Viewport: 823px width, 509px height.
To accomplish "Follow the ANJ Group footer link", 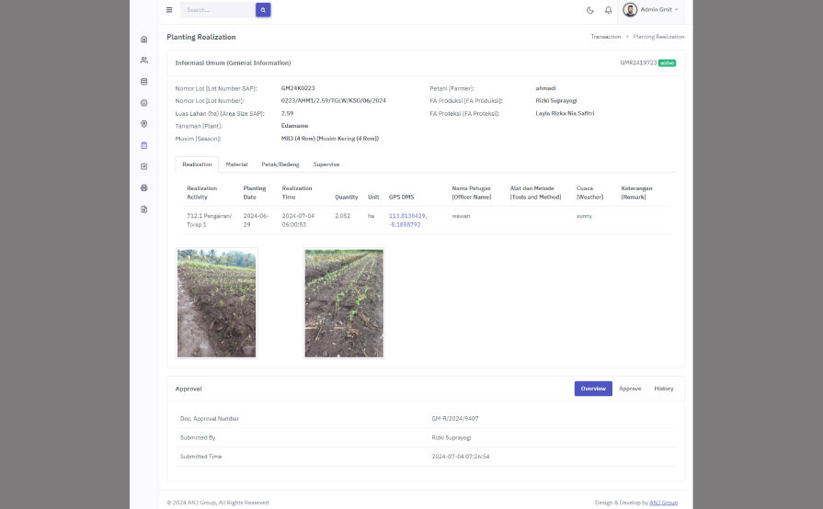I will [663, 503].
